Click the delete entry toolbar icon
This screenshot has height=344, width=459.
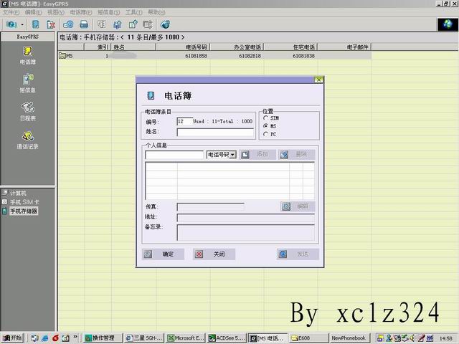[51, 24]
